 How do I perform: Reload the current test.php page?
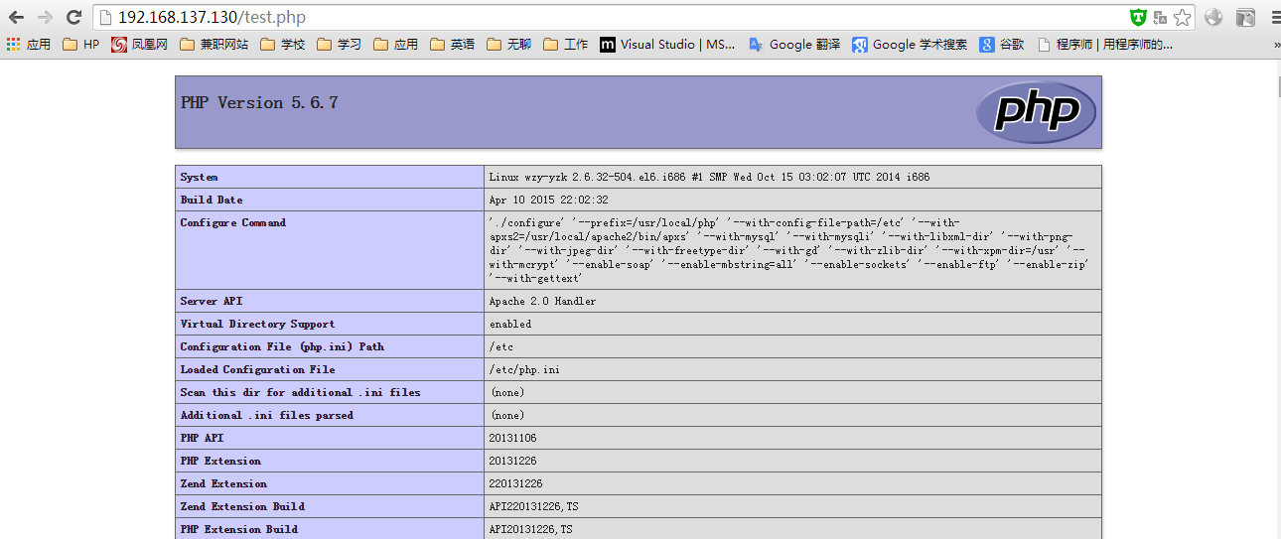click(73, 17)
